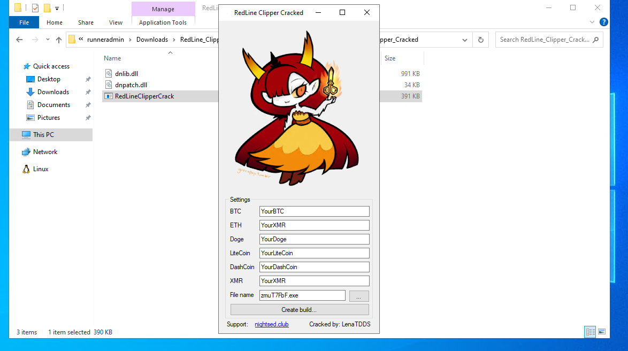Screen dimensions: 628x351
Task: Open the Linux penguin item in sidebar
Action: 26,169
